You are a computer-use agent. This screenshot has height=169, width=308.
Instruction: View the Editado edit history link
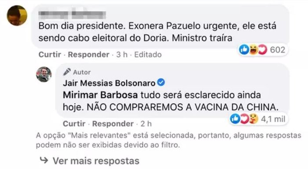click(148, 55)
